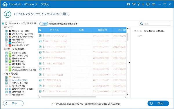Select the WhatsApp attachments (0) category
This screenshot has width=174, height=109.
point(24,70)
